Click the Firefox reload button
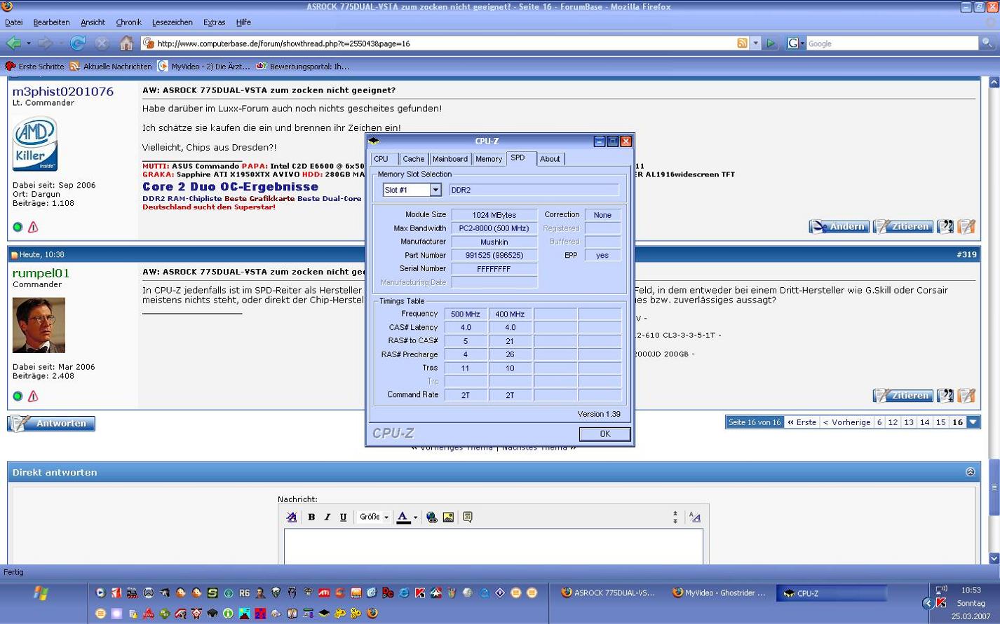This screenshot has height=624, width=1000. [x=78, y=43]
